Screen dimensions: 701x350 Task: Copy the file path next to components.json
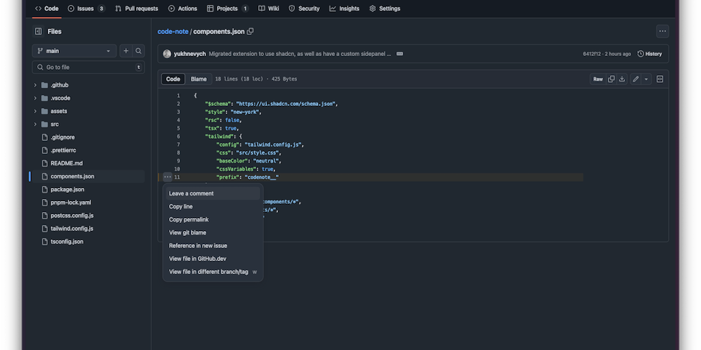(x=251, y=31)
